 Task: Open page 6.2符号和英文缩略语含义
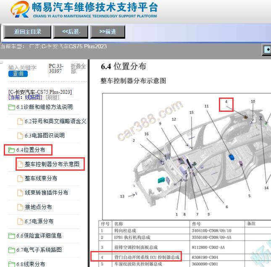(x=55, y=121)
